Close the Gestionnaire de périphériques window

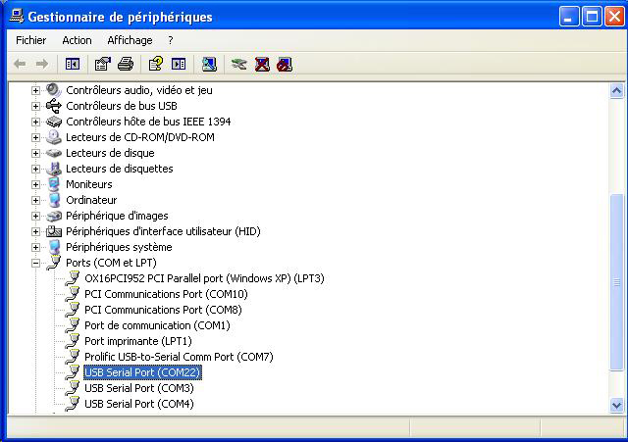615,17
